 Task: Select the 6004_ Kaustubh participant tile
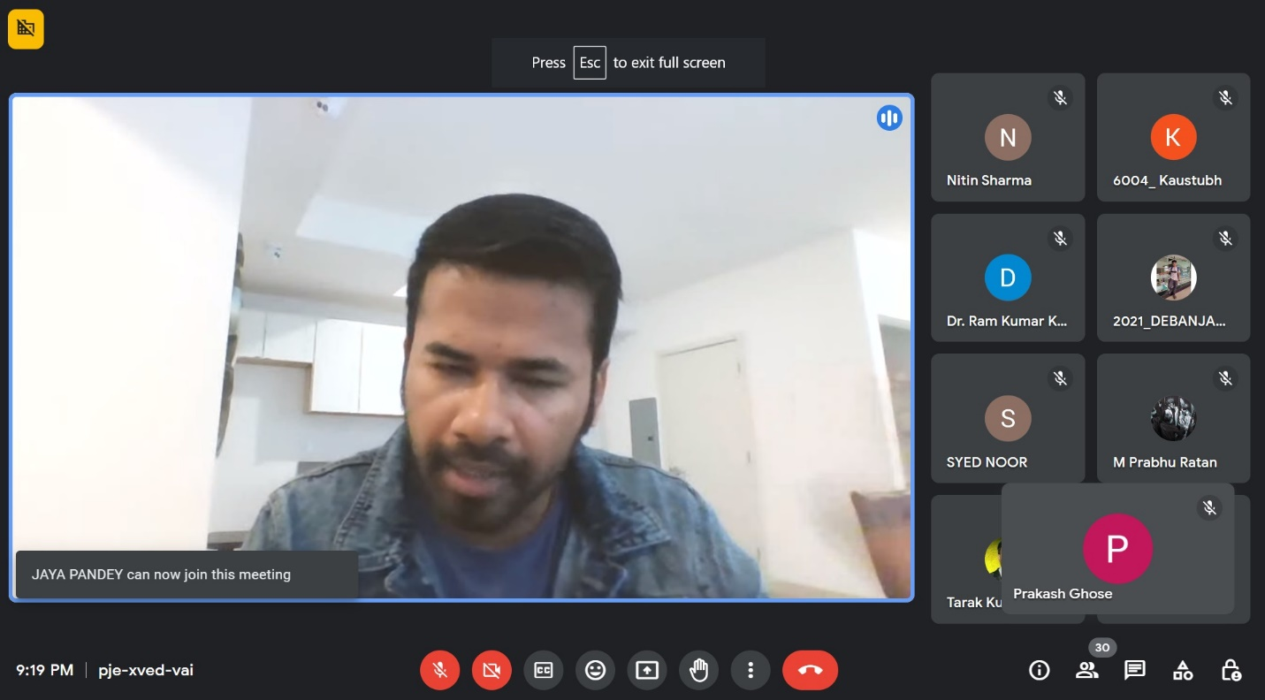pyautogui.click(x=1173, y=138)
